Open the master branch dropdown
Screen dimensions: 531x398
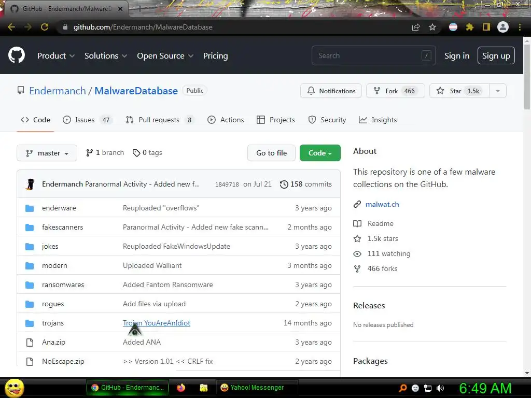point(47,153)
